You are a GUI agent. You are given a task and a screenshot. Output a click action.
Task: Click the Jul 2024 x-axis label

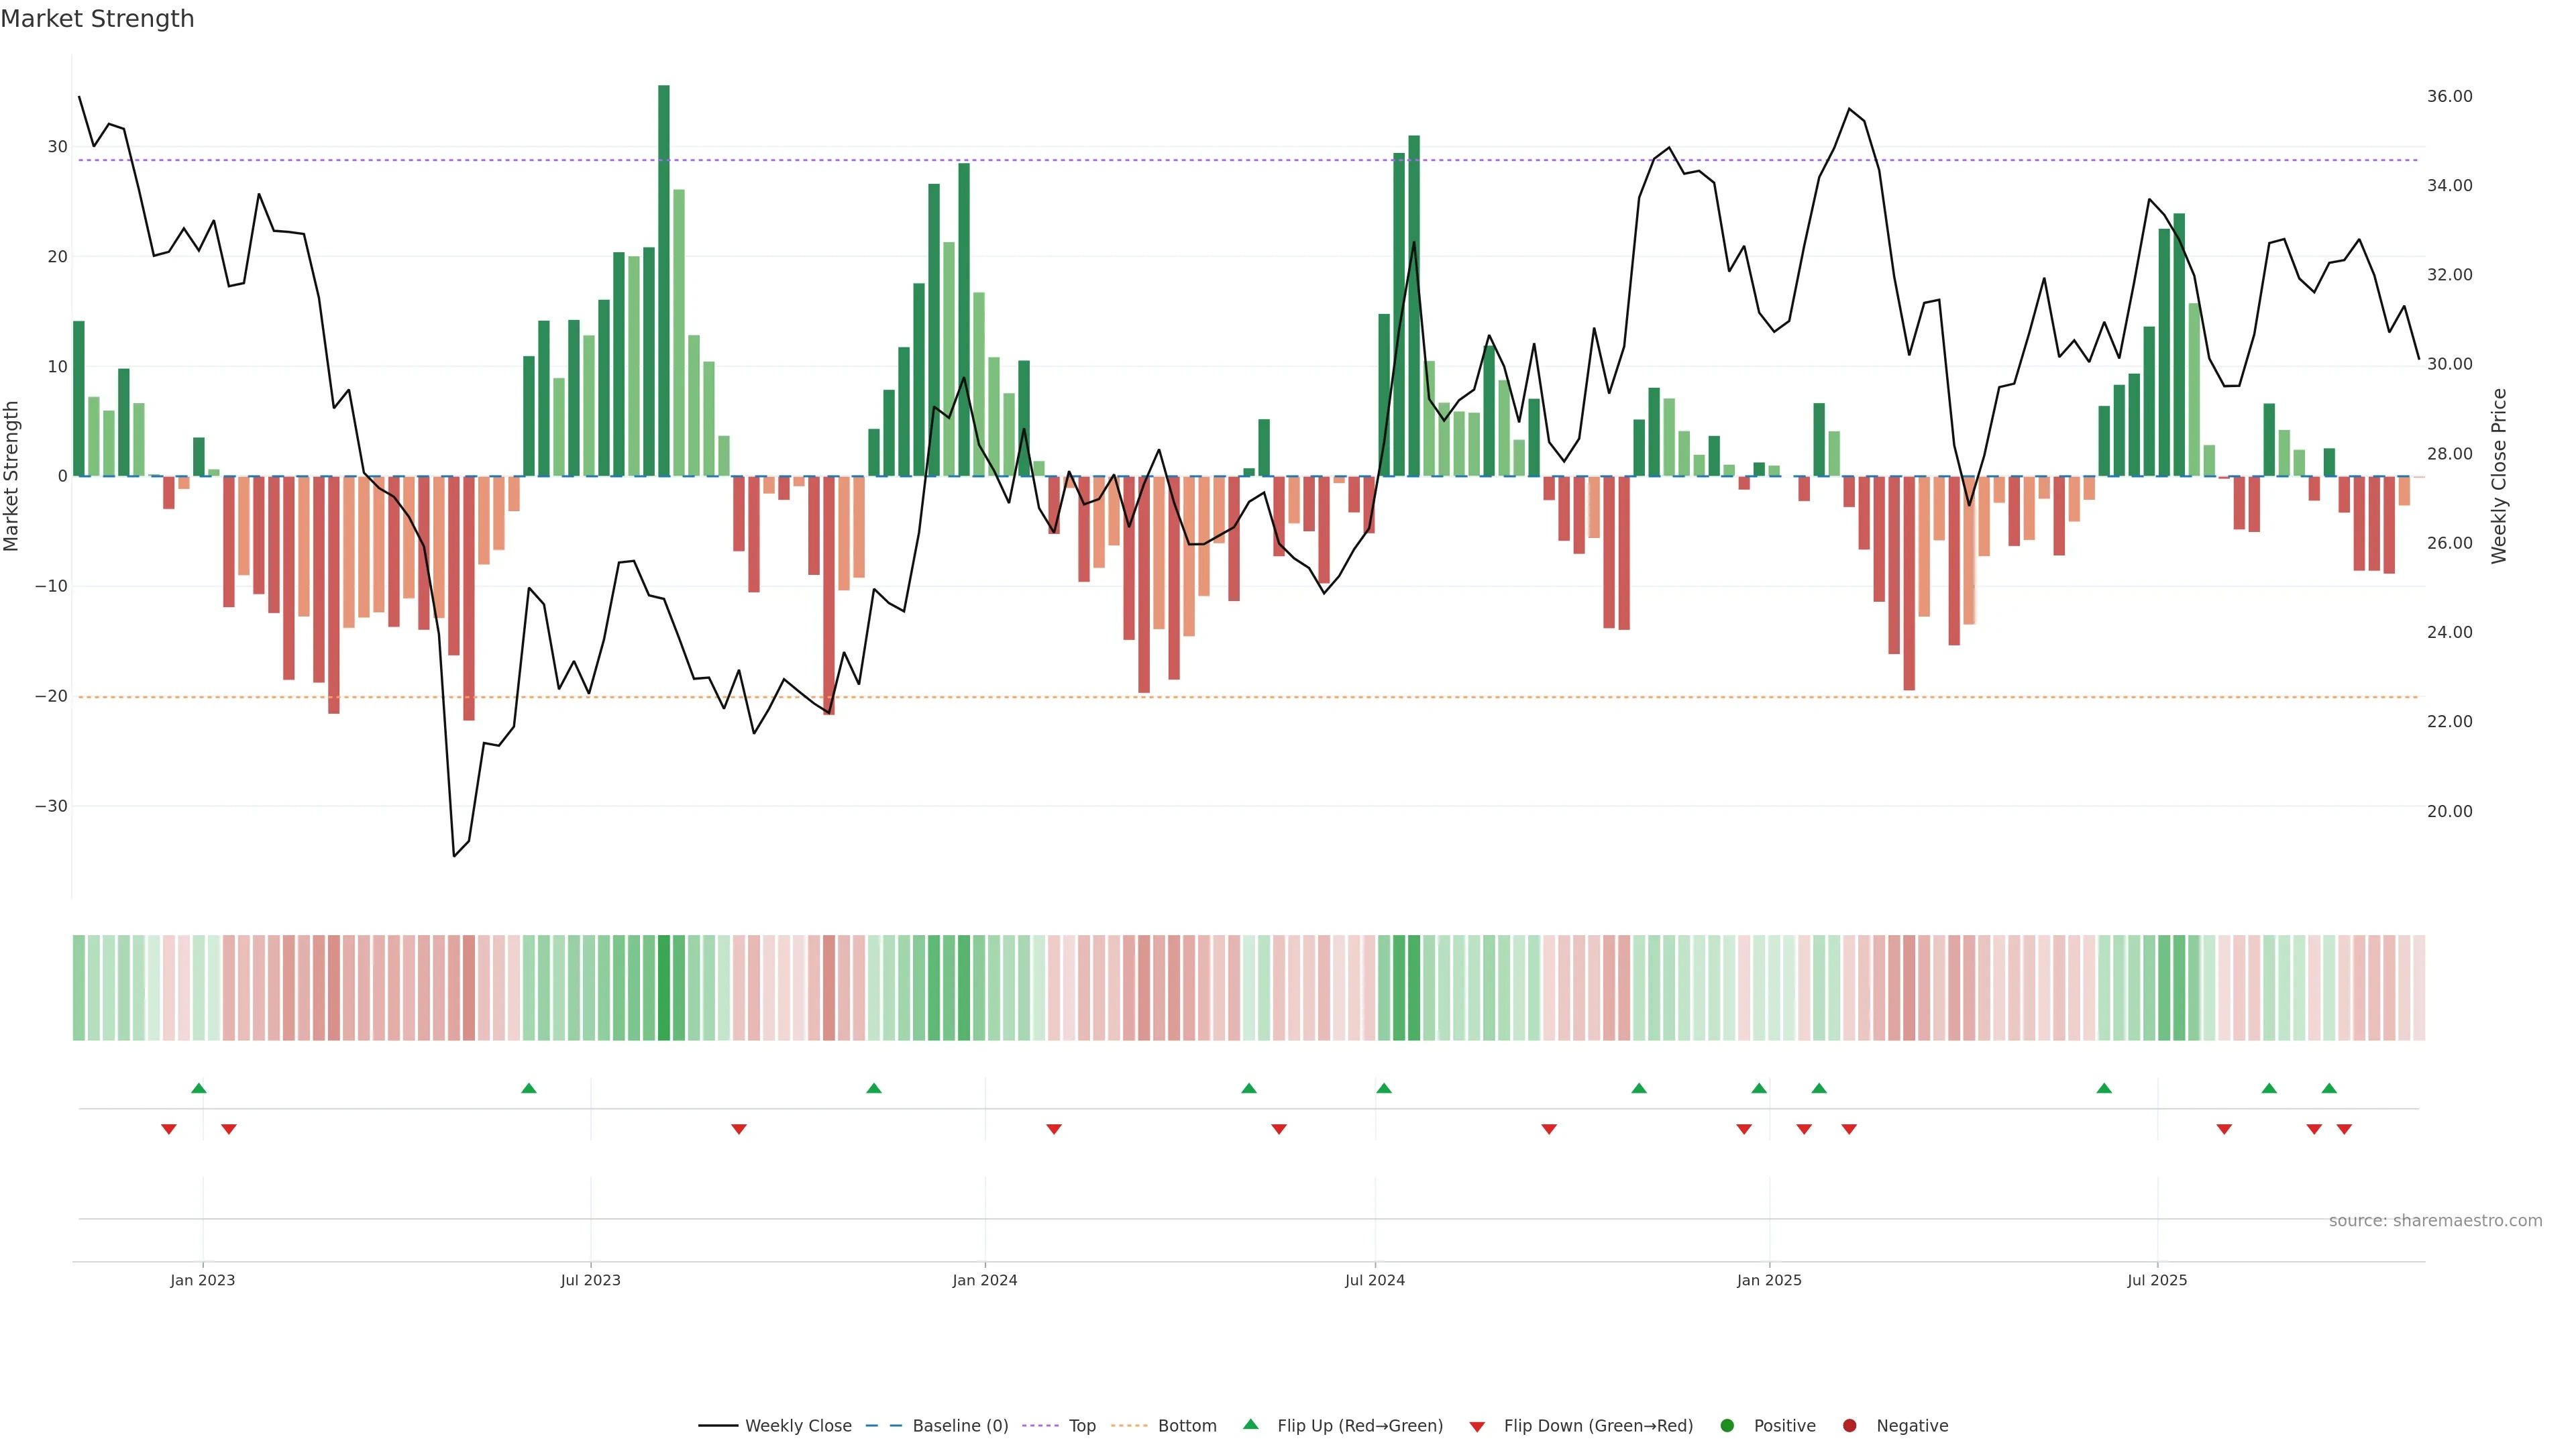click(x=1374, y=1280)
